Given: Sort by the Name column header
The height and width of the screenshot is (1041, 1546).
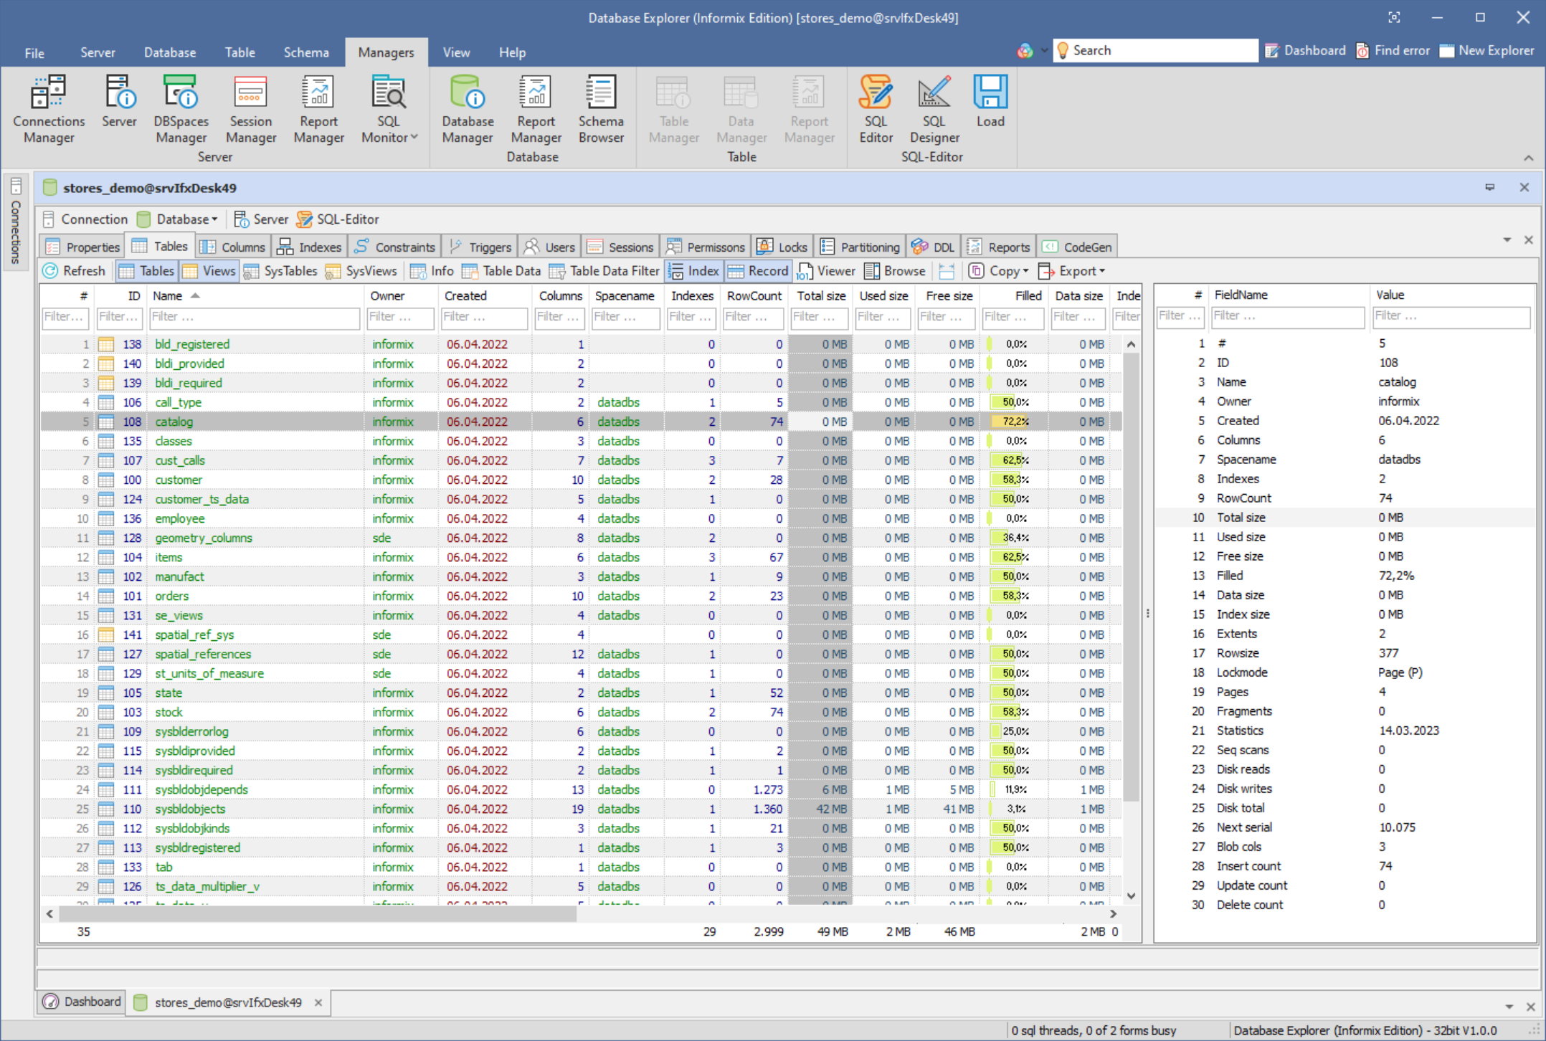Looking at the screenshot, I should [x=255, y=295].
